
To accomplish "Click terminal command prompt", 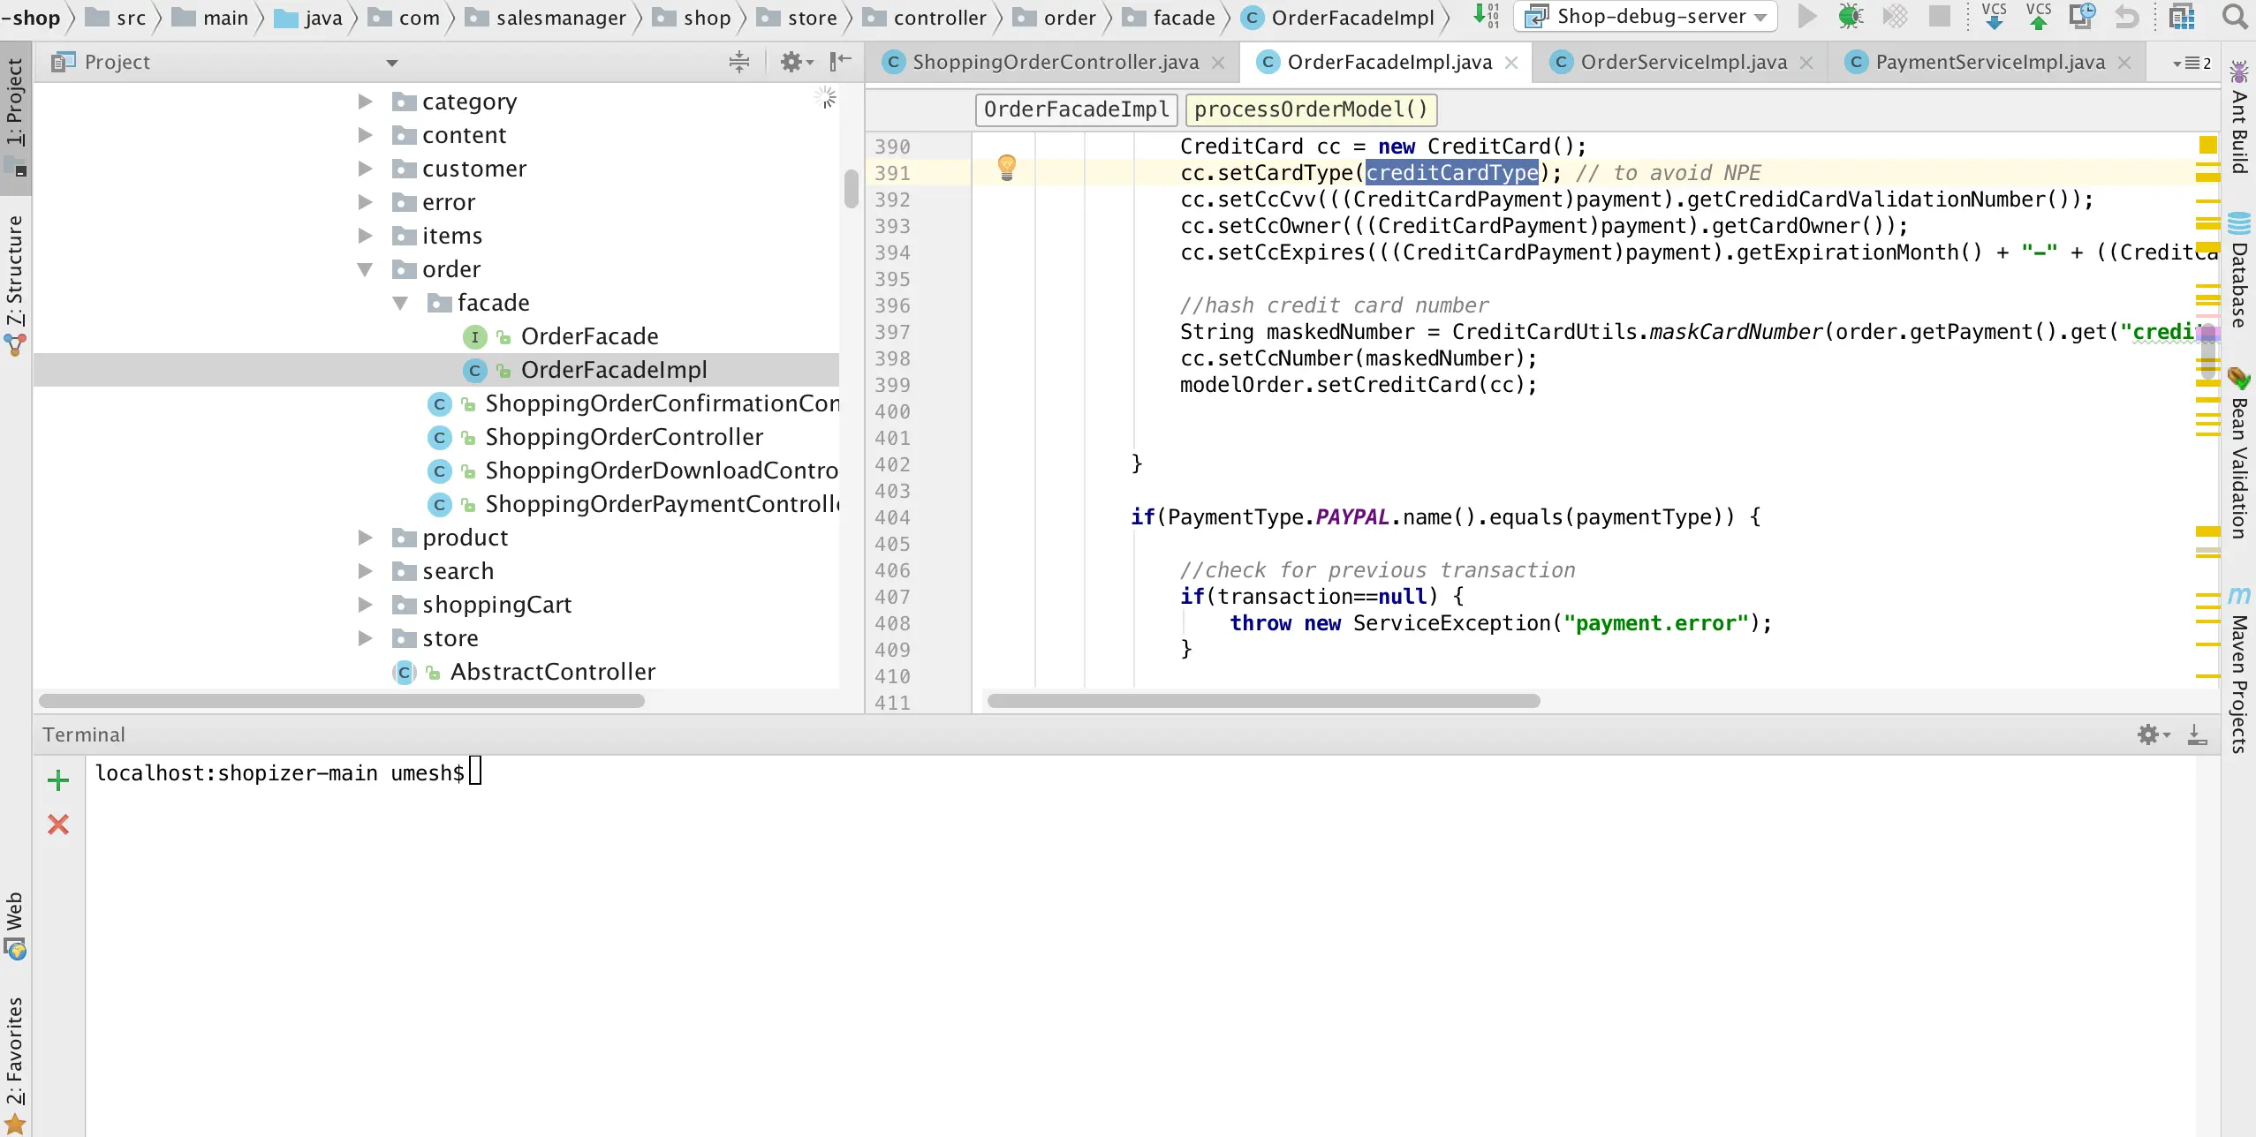I will point(279,773).
